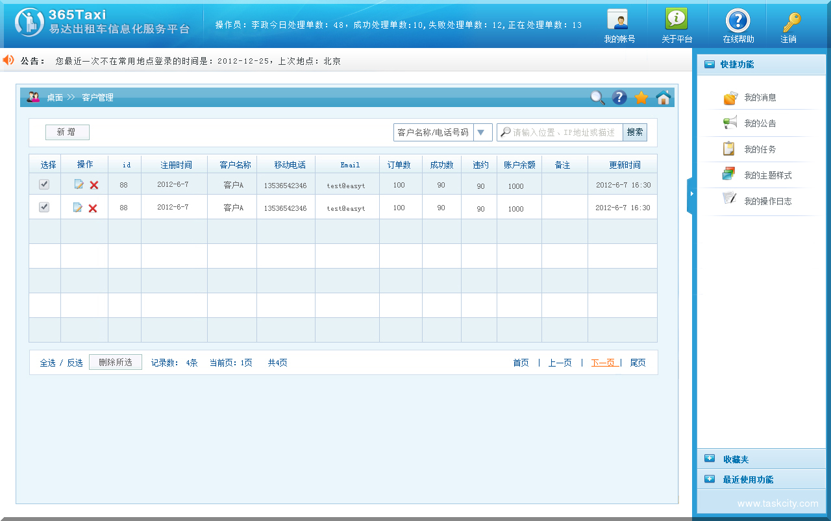
Task: Click the 当前页:1页 page indicator
Action: click(230, 363)
